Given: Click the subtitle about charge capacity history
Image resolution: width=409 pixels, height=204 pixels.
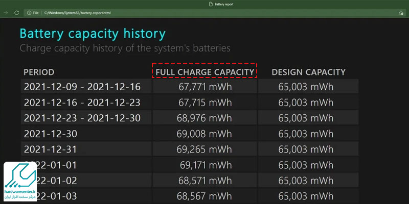Looking at the screenshot, I should (125, 48).
